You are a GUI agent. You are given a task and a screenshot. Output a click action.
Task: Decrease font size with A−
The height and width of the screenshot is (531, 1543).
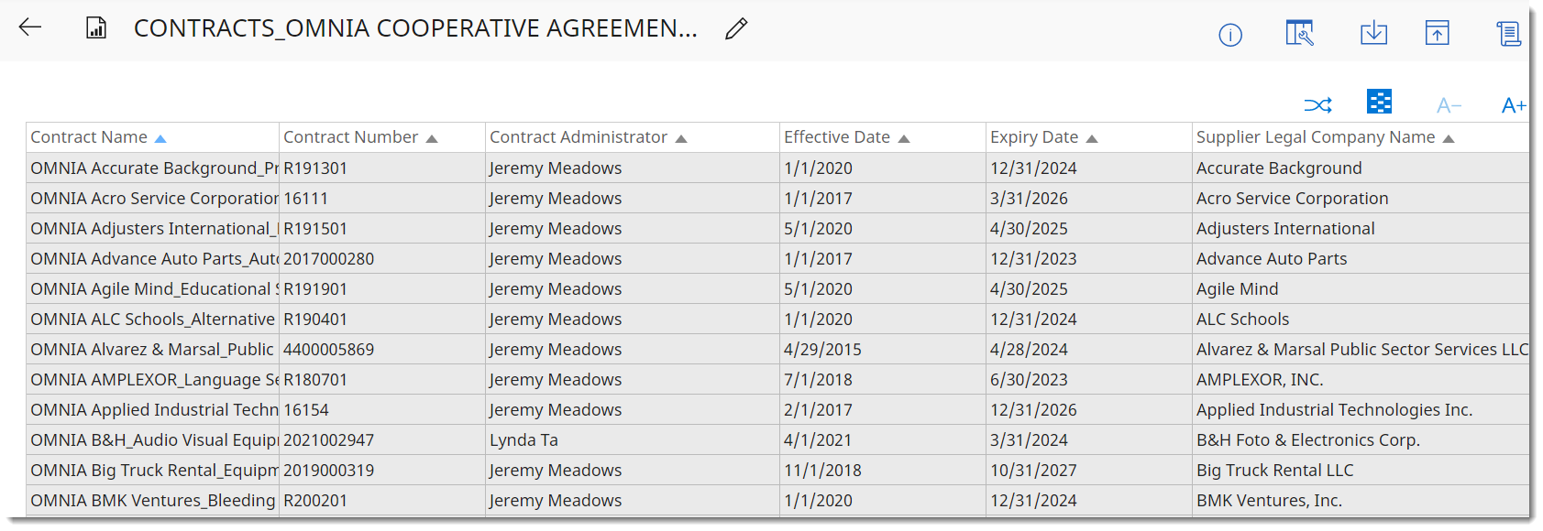pyautogui.click(x=1449, y=106)
